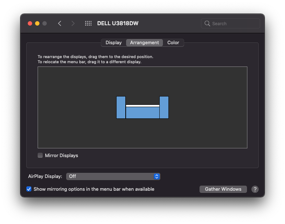Uncheck Show mirroring options in menu bar
Image resolution: width=285 pixels, height=224 pixels.
coord(29,189)
